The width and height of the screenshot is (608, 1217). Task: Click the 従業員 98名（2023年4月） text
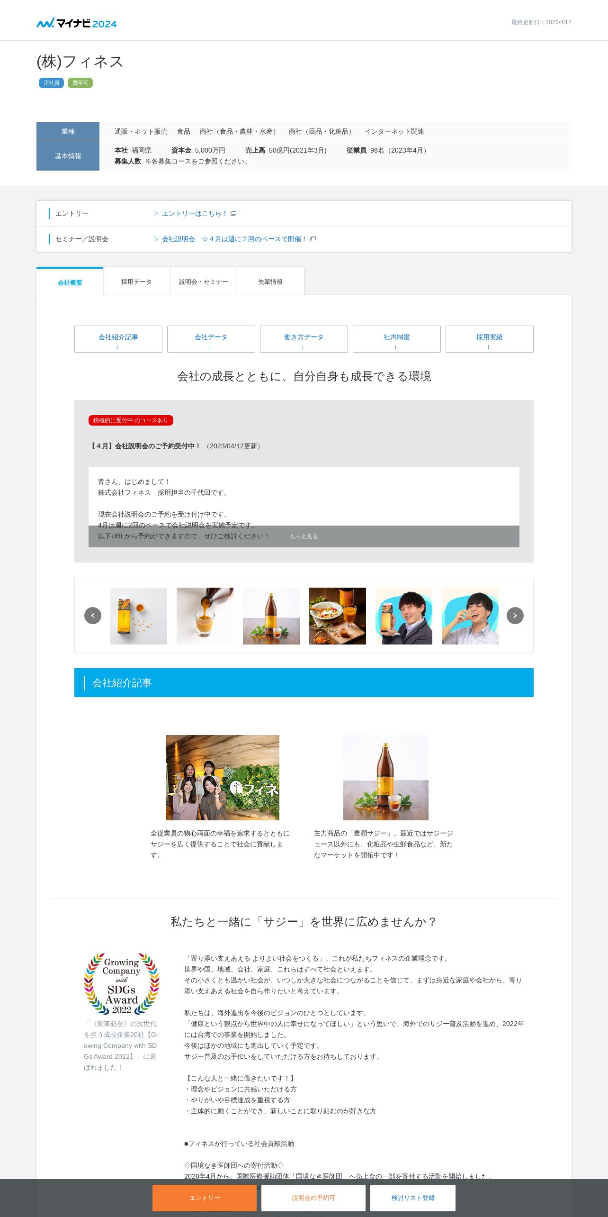coord(388,150)
